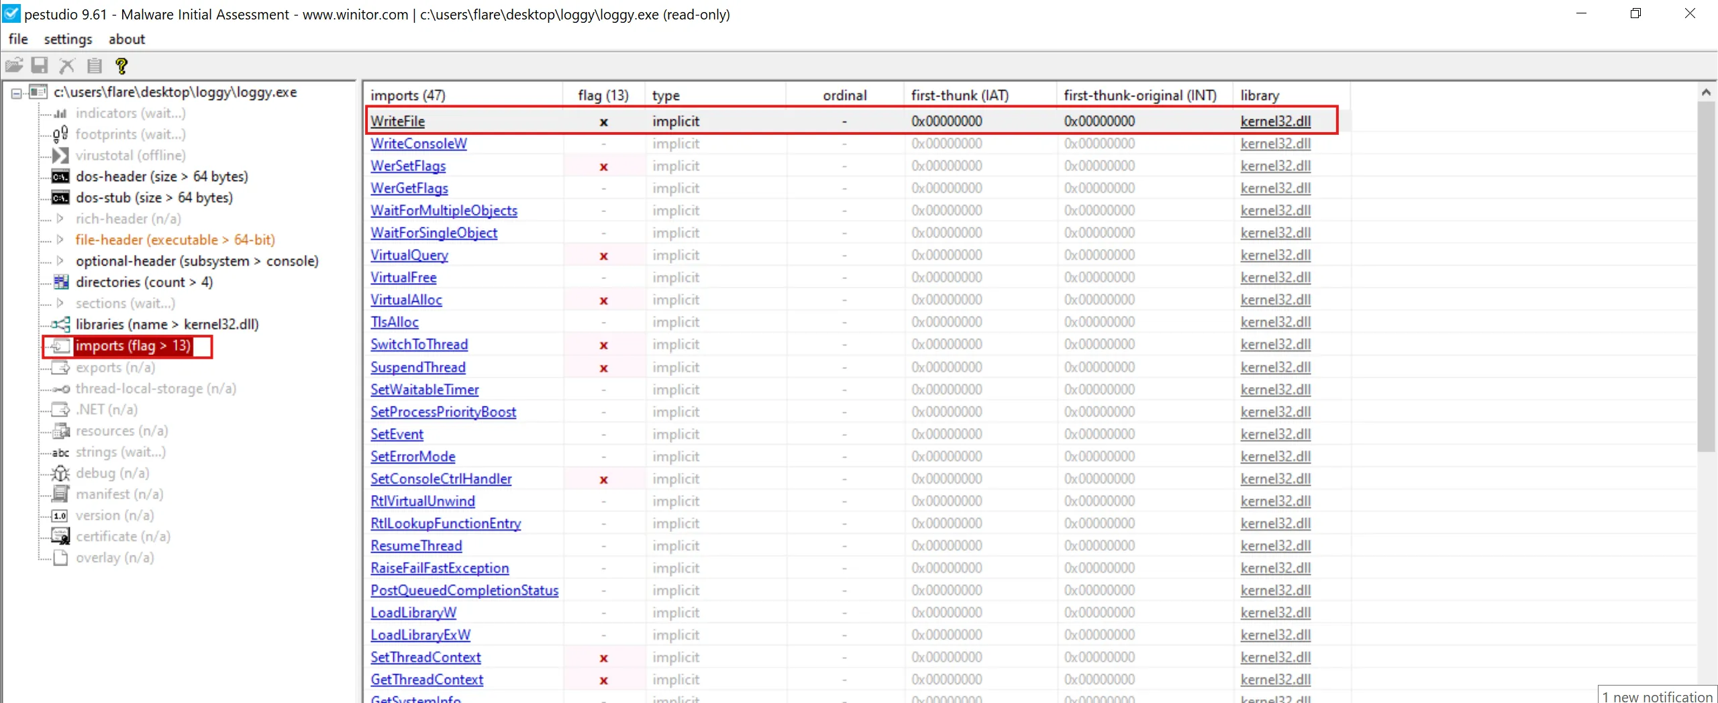Expand the file-header tree node arrow
This screenshot has width=1718, height=703.
pos(60,240)
